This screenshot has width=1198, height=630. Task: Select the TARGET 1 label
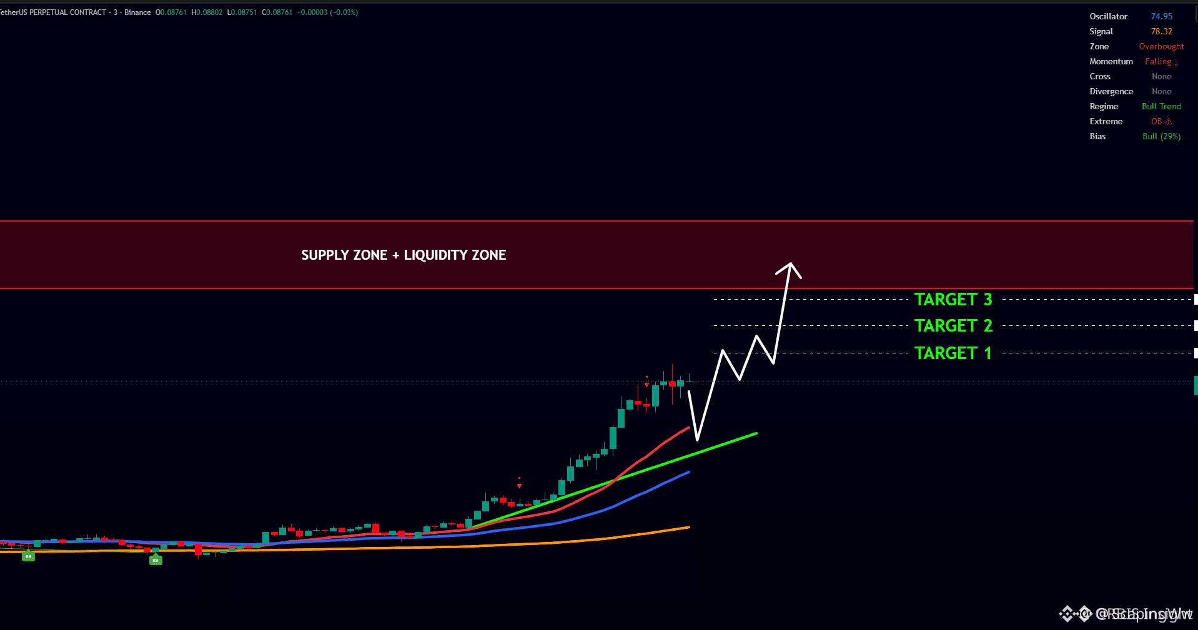953,353
